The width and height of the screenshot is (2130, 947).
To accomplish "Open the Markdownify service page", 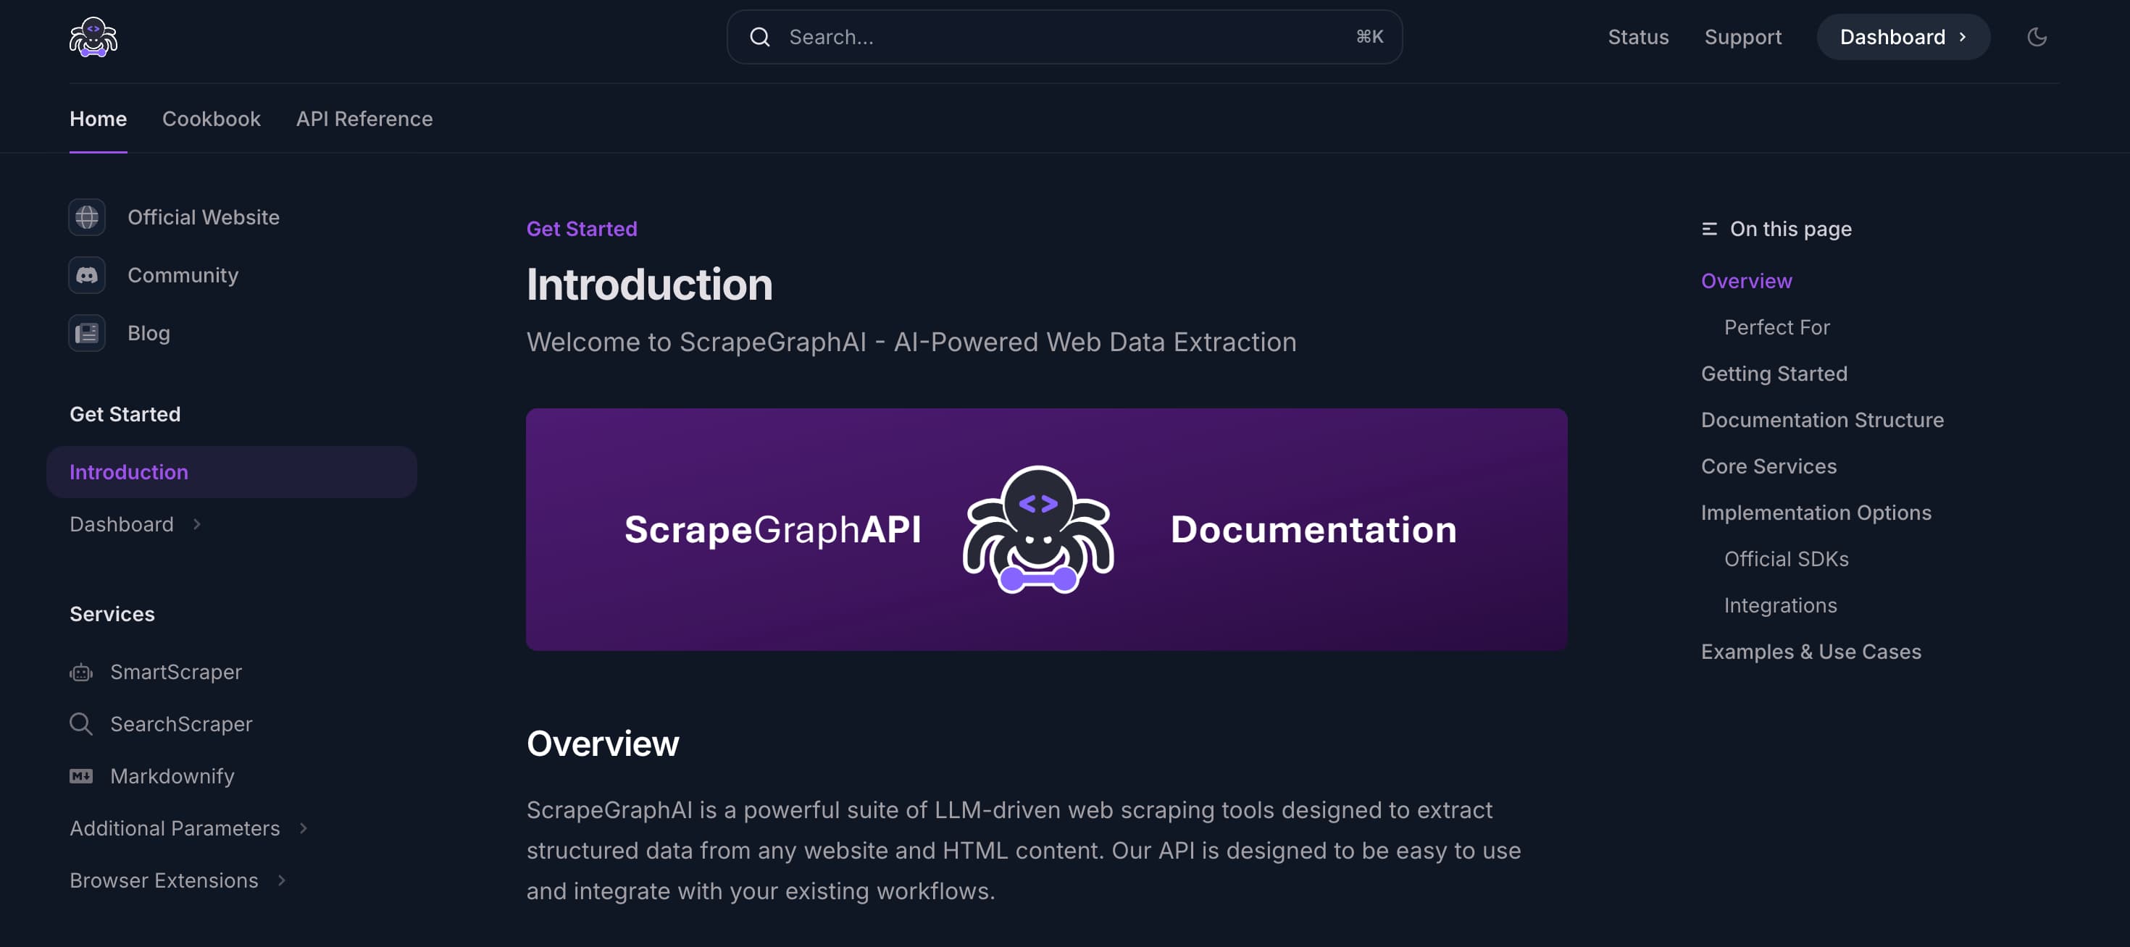I will pyautogui.click(x=172, y=776).
